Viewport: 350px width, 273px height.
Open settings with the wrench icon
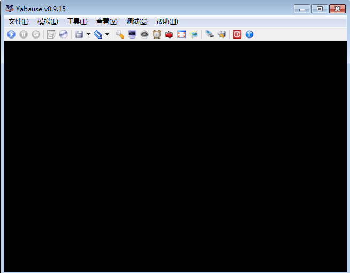pos(120,34)
